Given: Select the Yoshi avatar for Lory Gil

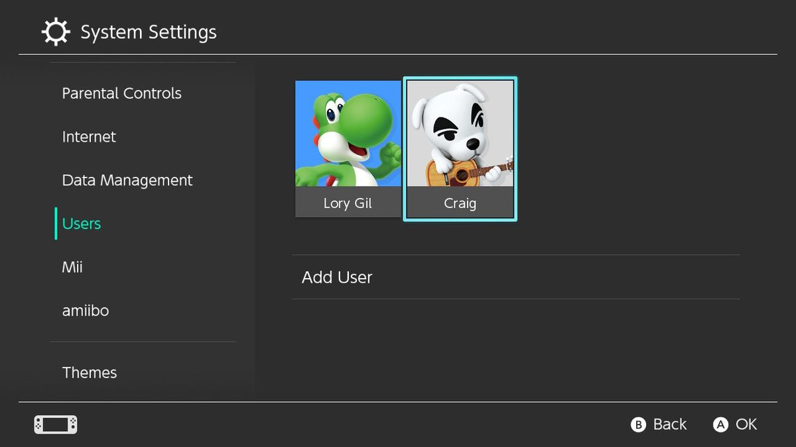Looking at the screenshot, I should [x=348, y=132].
